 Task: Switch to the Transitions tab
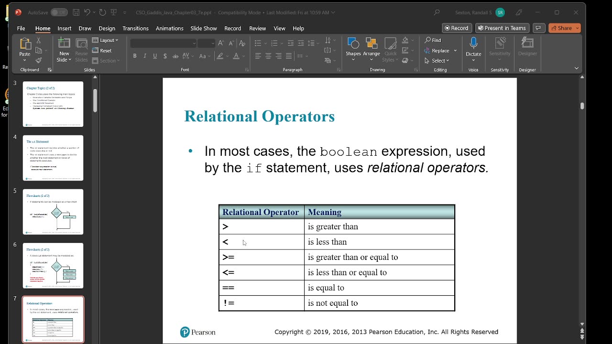point(135,28)
